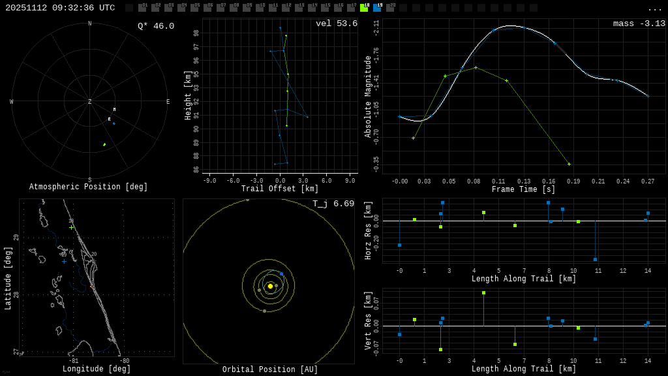Screen dimensions: 668x376
Task: Select the station 20 box
Action: [390, 8]
